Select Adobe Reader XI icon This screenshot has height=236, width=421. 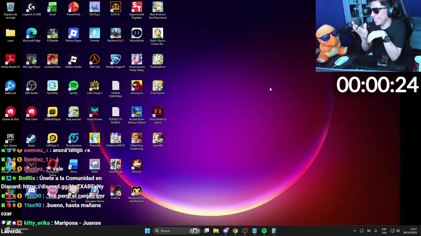point(11,62)
